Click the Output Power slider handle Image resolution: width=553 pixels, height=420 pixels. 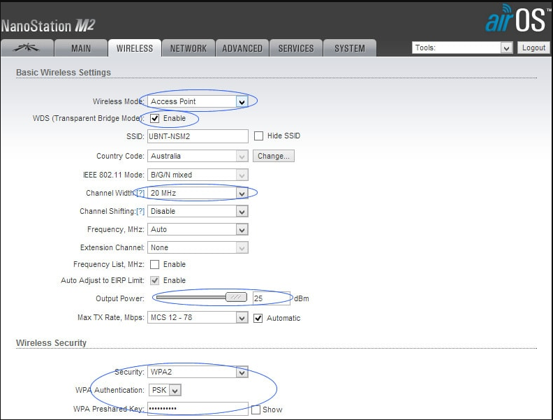(236, 298)
